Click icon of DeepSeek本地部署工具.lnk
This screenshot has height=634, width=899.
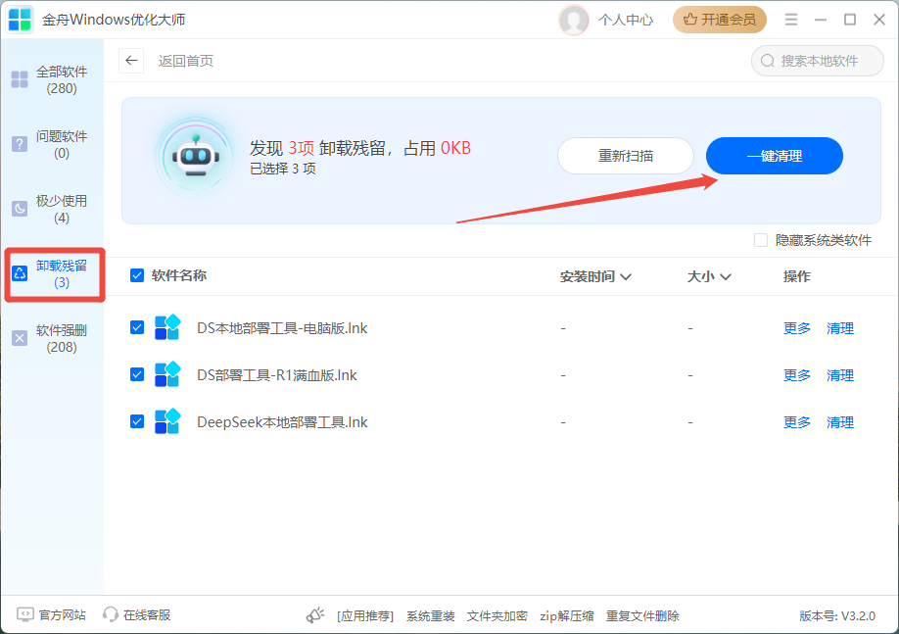click(x=168, y=421)
